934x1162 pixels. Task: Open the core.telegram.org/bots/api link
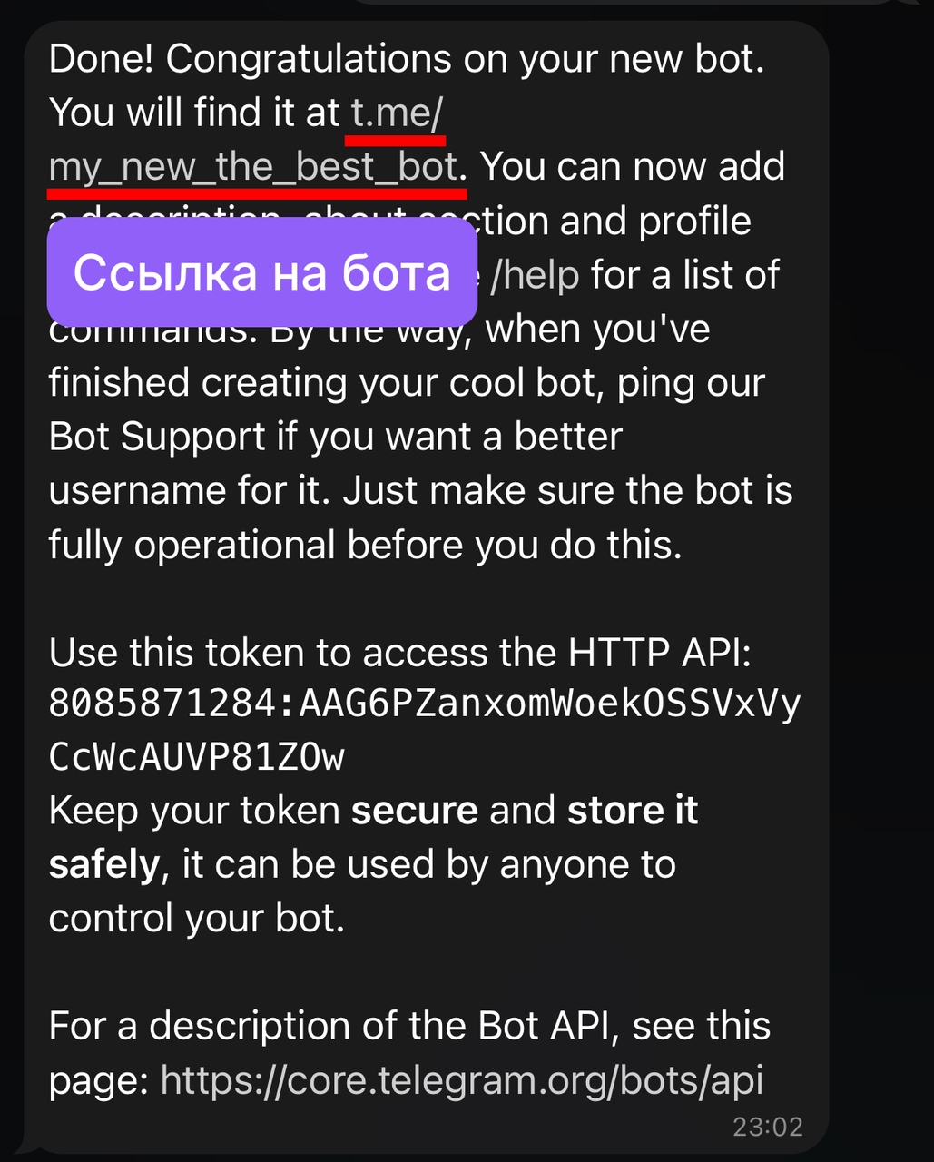pyautogui.click(x=462, y=1080)
